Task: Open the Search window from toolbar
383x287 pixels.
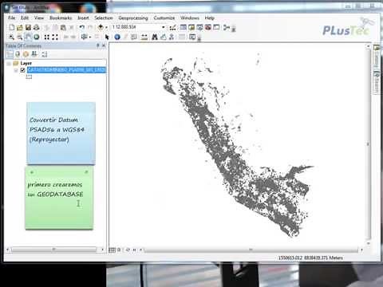Action: click(199, 27)
